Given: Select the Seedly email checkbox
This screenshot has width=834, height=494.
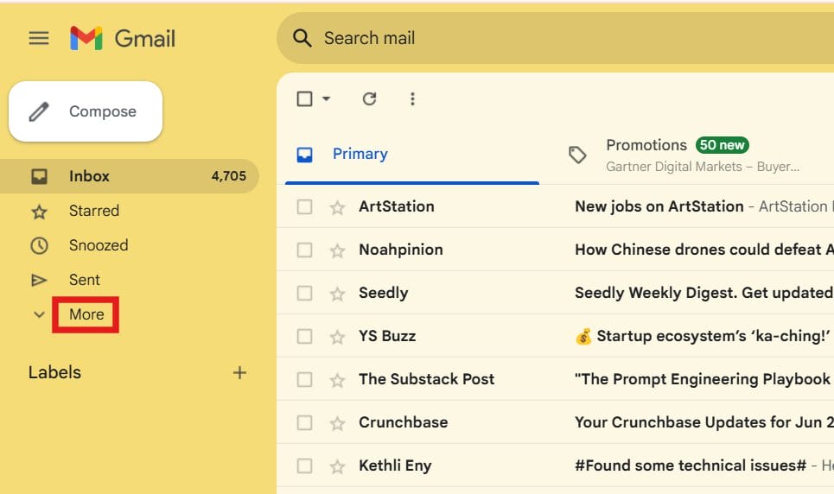Looking at the screenshot, I should (304, 293).
